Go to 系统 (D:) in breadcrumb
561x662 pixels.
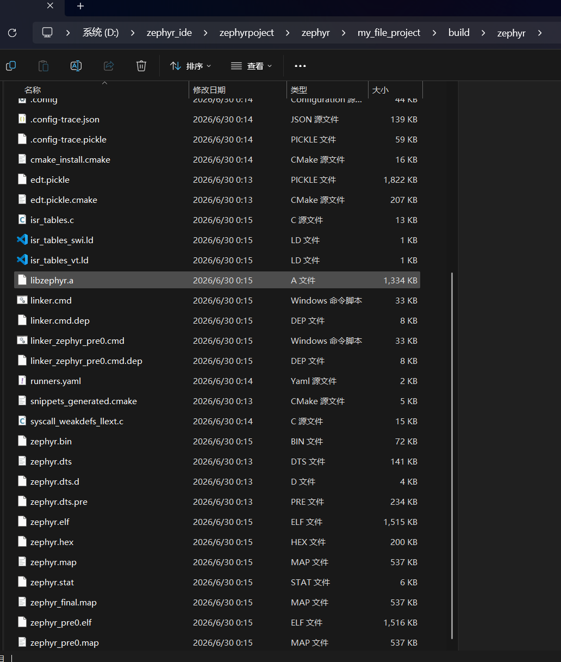click(101, 33)
